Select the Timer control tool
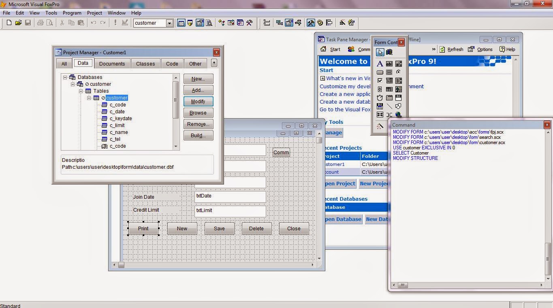This screenshot has height=308, width=553. coord(380,98)
